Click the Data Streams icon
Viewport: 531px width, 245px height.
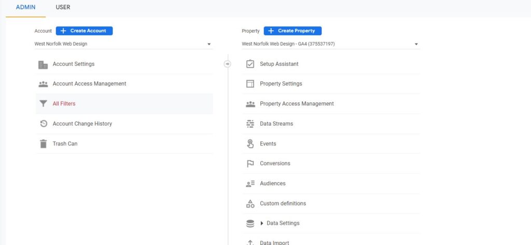pos(250,124)
